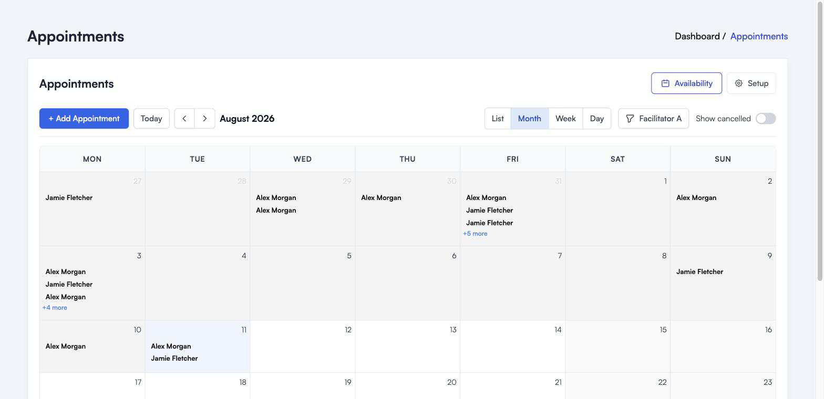This screenshot has height=399, width=824.
Task: Open Alex Morgan appointment on Sunday 2
Action: (x=696, y=198)
